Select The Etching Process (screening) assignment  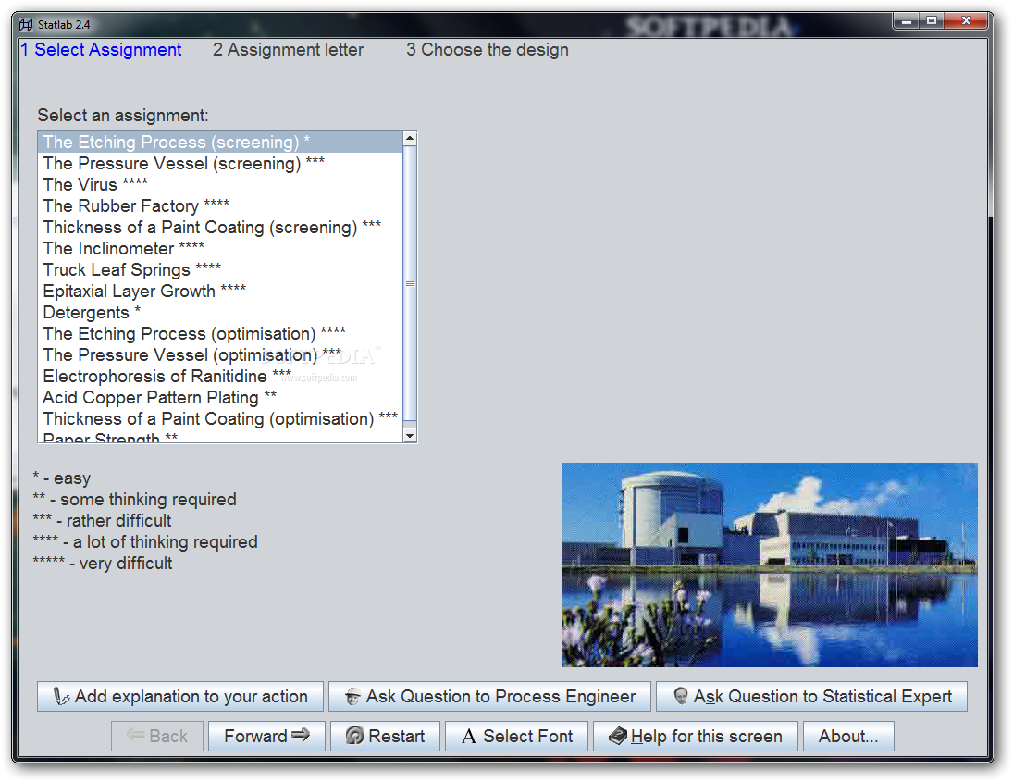220,143
